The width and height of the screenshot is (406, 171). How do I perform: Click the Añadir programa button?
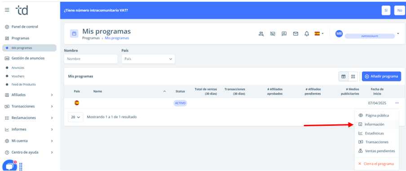pyautogui.click(x=381, y=77)
